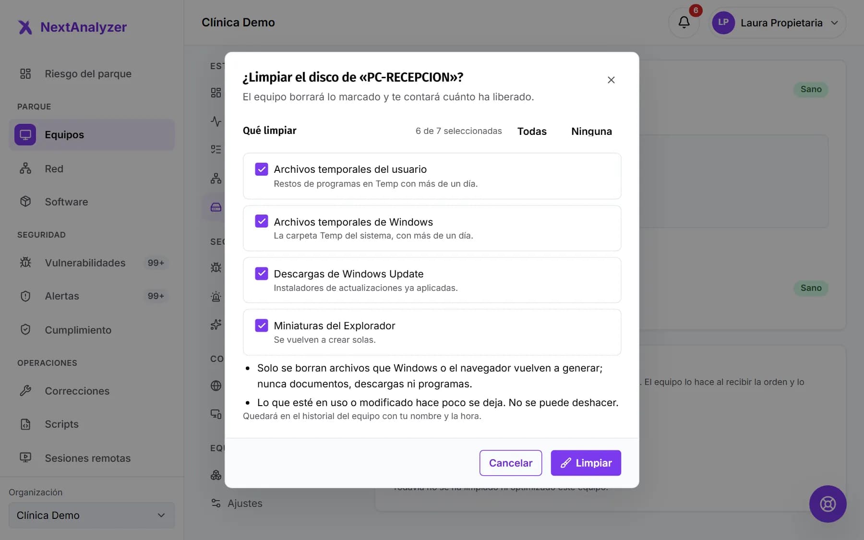
Task: Click the LP user avatar
Action: (723, 23)
